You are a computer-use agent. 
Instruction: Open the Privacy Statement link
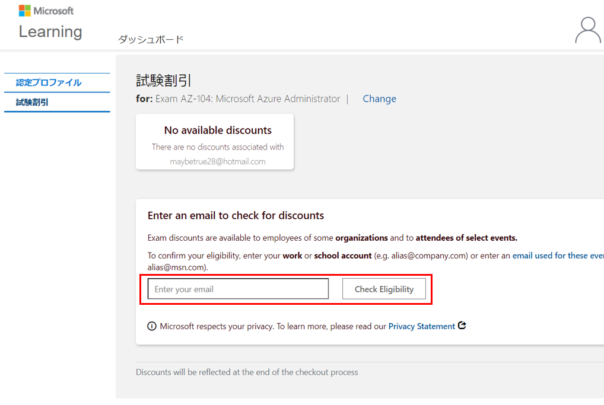[x=421, y=326]
